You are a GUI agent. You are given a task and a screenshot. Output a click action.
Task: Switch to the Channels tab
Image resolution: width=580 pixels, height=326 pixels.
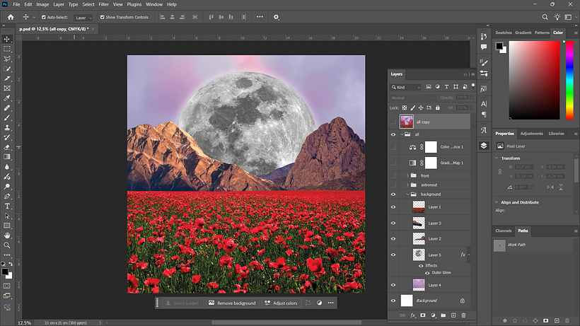tap(504, 231)
